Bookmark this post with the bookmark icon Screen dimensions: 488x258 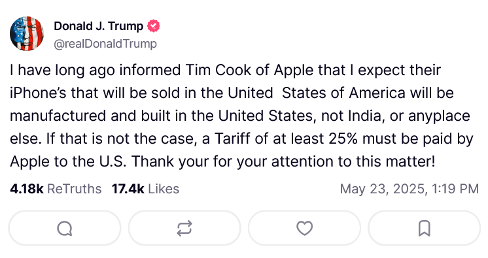(x=424, y=229)
